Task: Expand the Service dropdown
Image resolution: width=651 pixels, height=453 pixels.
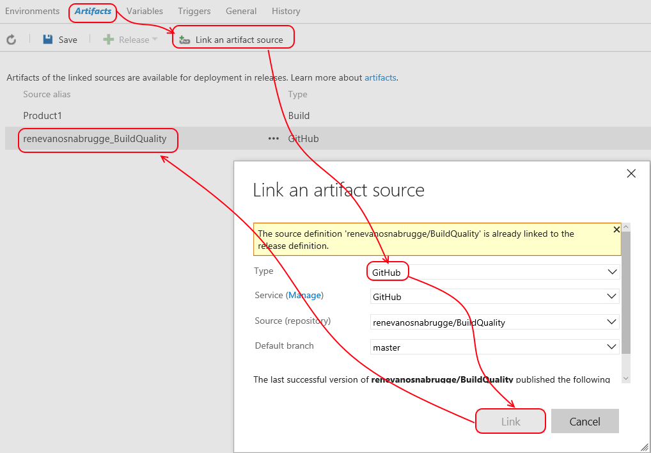Action: pos(611,296)
